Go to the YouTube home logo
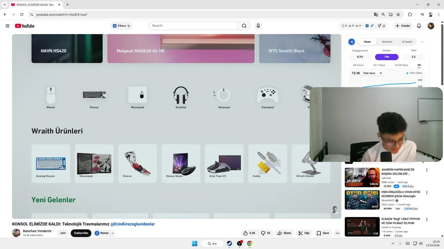 (25, 26)
